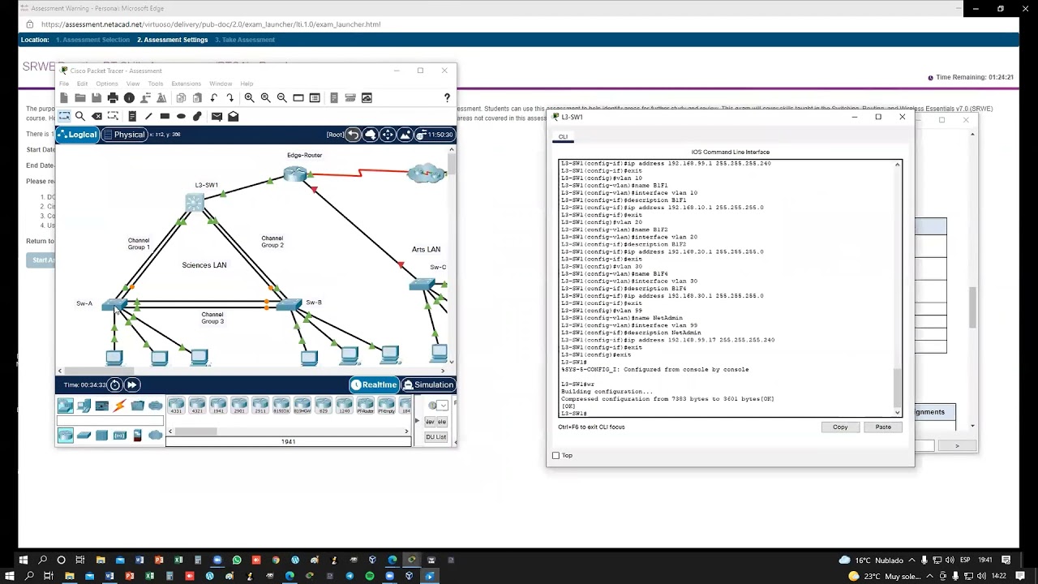Click the CLI scroll down arrow
The image size is (1038, 584).
coord(898,412)
